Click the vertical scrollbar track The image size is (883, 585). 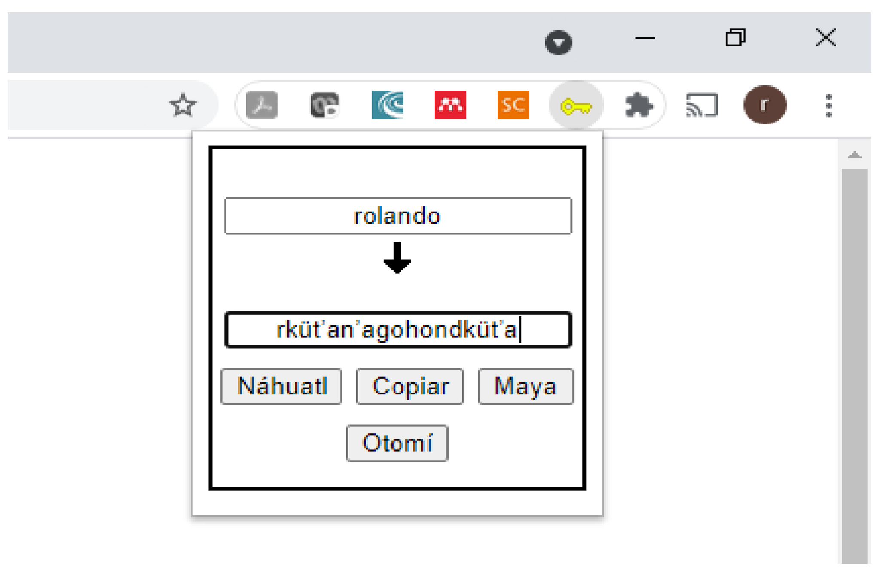click(x=854, y=365)
